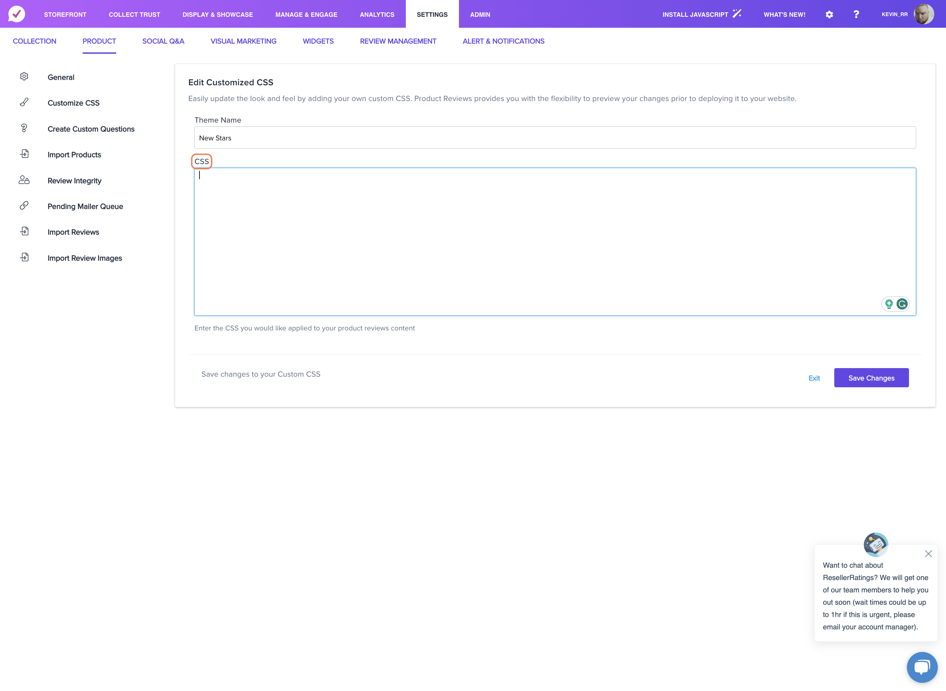
Task: Click the Review Integrity people-lock icon
Action: tap(24, 180)
